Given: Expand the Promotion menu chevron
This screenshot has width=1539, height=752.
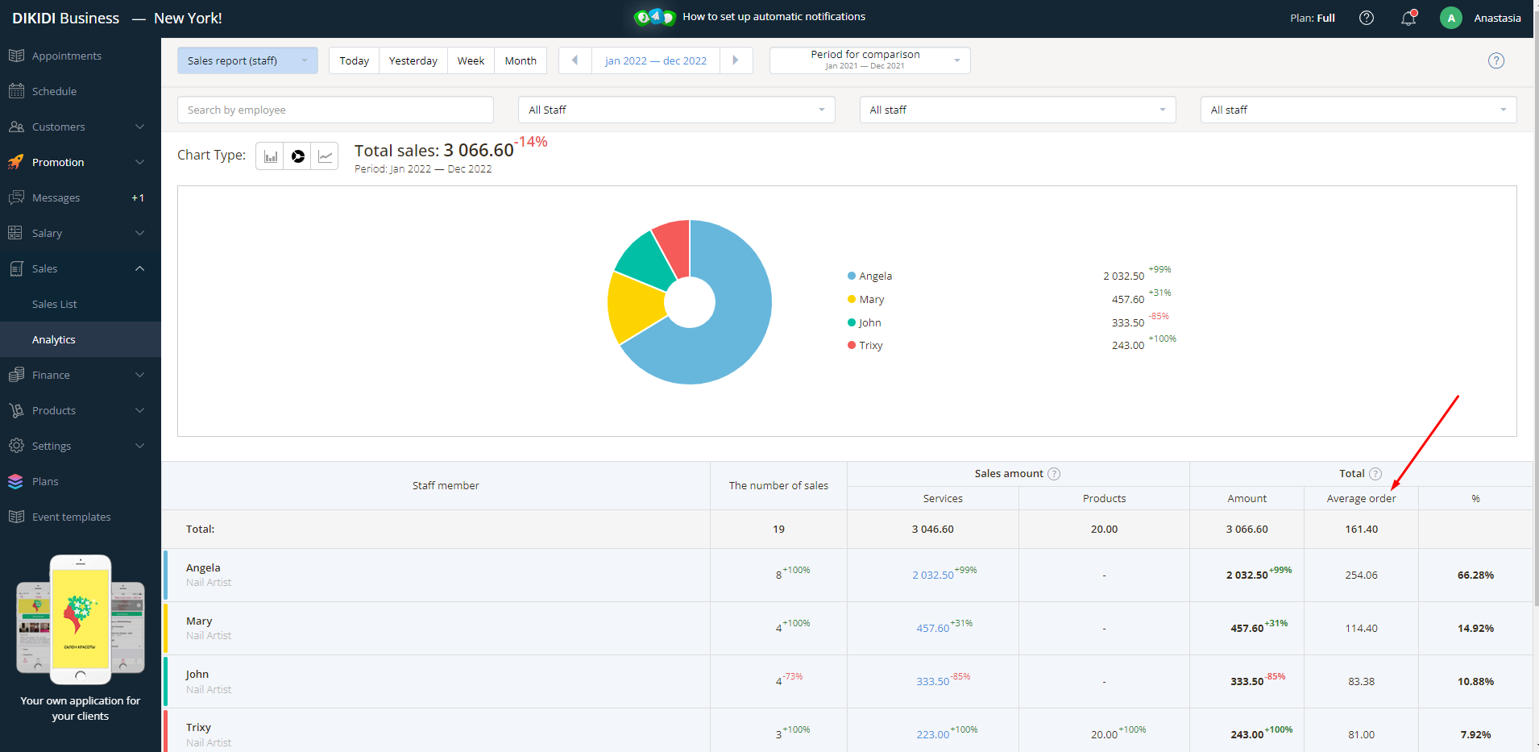Looking at the screenshot, I should click(x=140, y=162).
